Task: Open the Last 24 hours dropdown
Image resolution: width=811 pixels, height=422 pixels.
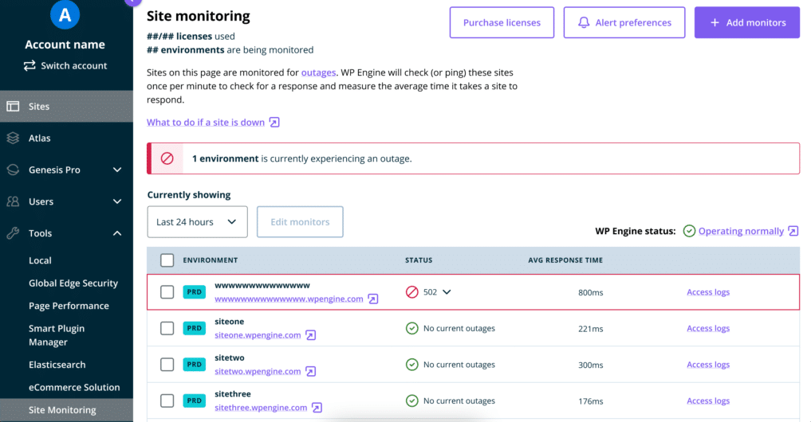Action: 197,222
